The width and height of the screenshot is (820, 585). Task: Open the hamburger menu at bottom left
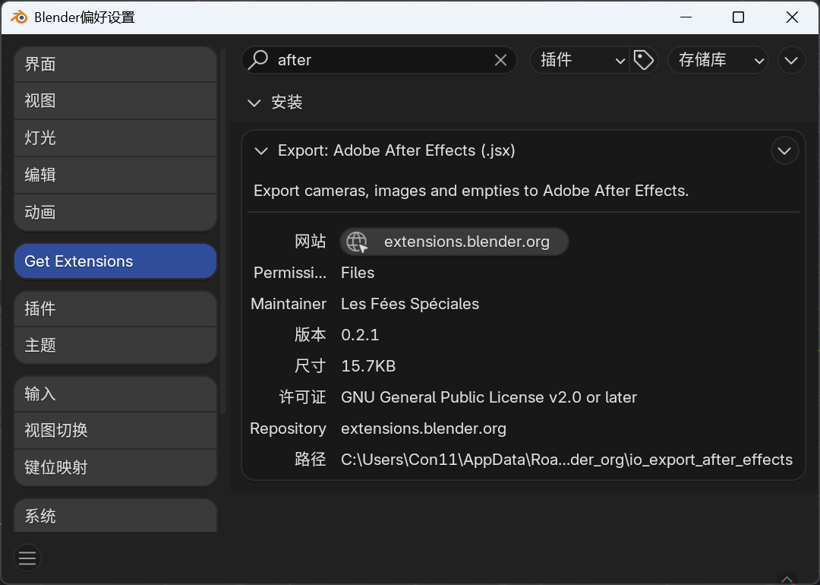[27, 558]
